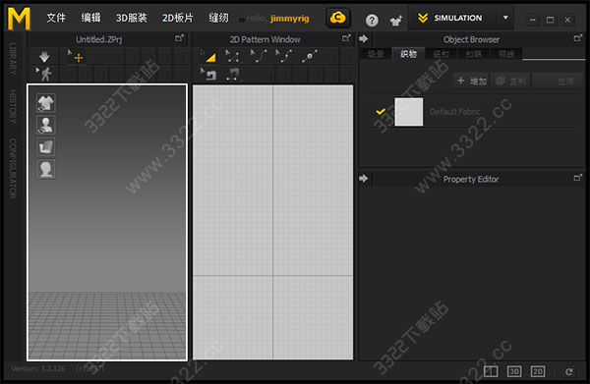
Task: Open the 文件 menu
Action: (56, 18)
